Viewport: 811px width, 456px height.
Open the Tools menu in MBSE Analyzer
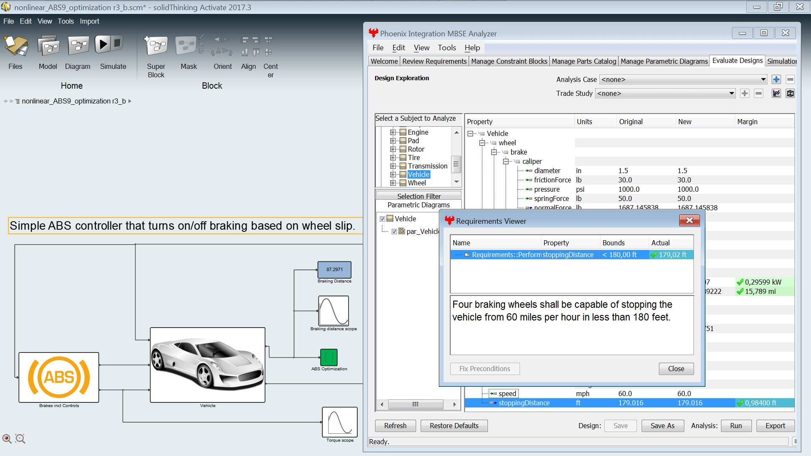click(446, 48)
